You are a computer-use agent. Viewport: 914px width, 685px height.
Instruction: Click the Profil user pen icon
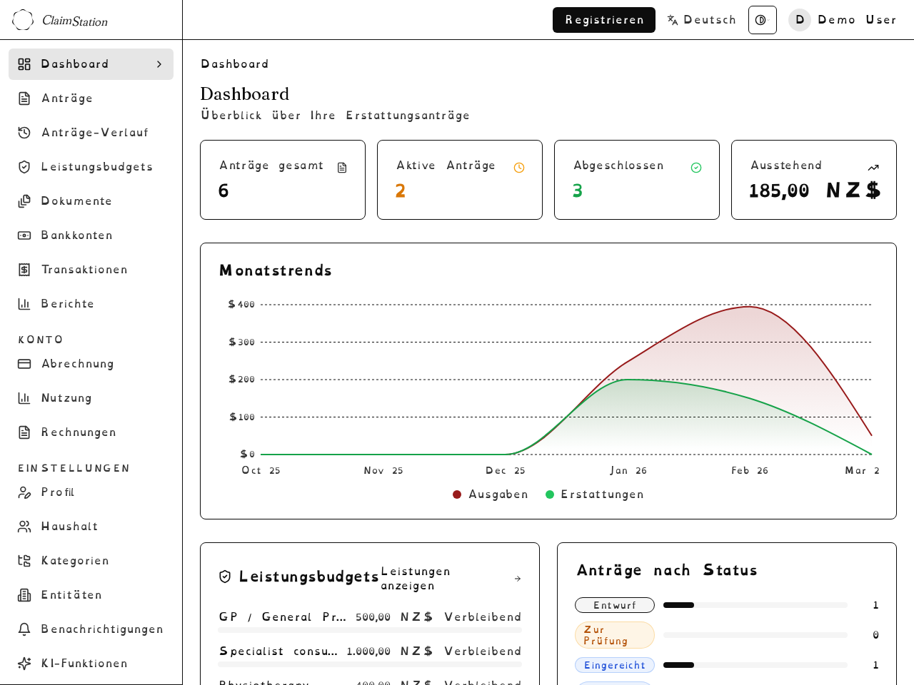(x=24, y=492)
